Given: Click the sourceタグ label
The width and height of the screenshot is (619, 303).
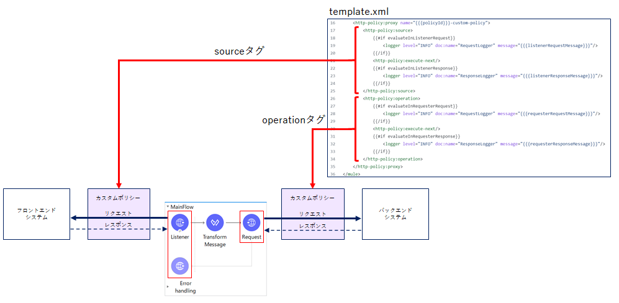Looking at the screenshot, I should (239, 51).
